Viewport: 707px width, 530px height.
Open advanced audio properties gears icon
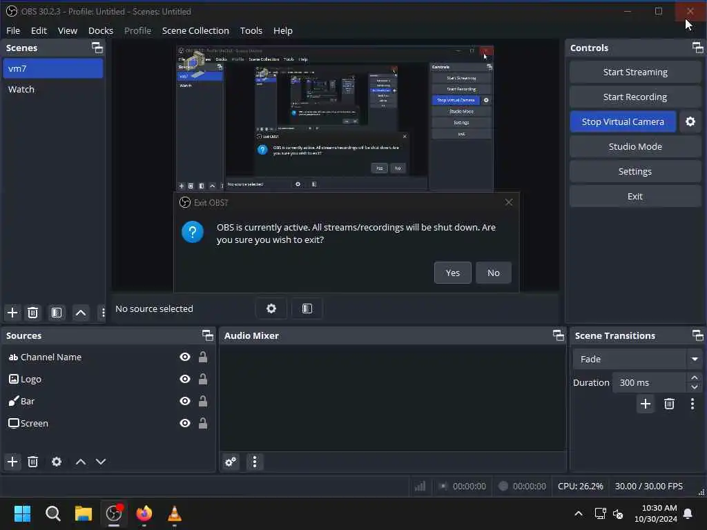point(231,462)
